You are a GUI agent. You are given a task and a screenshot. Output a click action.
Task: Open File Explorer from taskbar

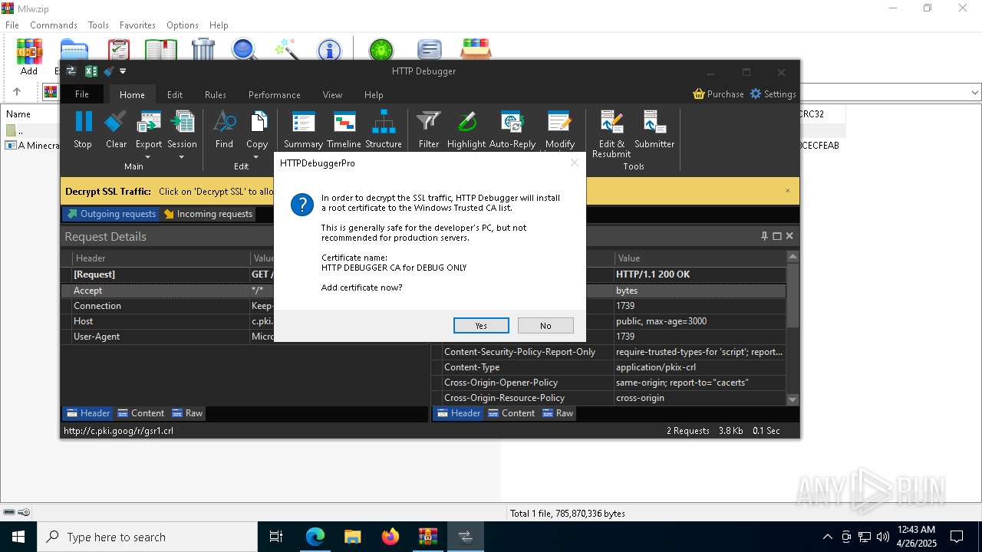tap(353, 537)
